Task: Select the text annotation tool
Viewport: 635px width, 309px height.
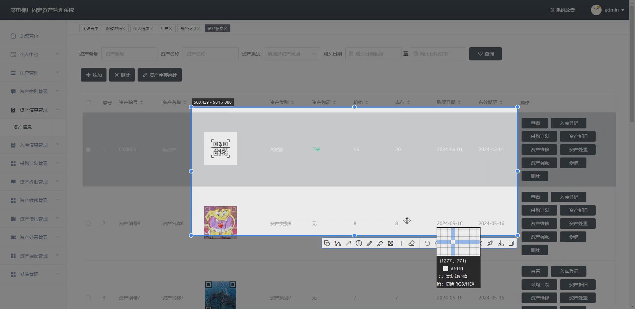Action: click(x=401, y=243)
